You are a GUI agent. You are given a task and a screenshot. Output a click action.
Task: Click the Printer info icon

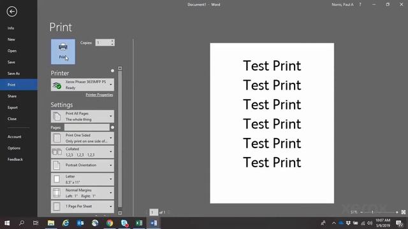click(x=112, y=71)
